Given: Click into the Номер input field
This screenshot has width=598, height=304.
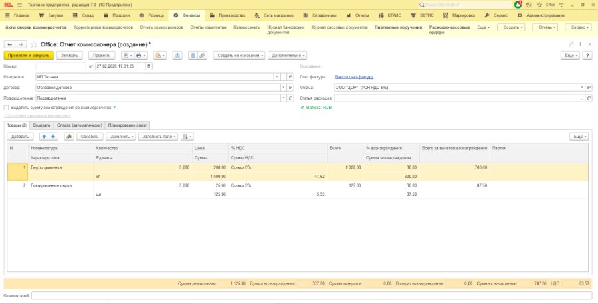Looking at the screenshot, I should point(60,66).
